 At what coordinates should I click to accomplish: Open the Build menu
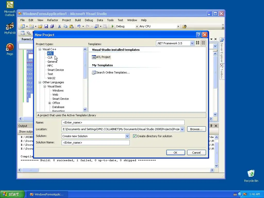78,20
